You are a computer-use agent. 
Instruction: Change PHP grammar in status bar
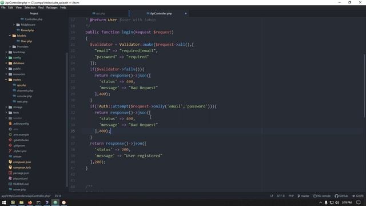tap(291, 196)
